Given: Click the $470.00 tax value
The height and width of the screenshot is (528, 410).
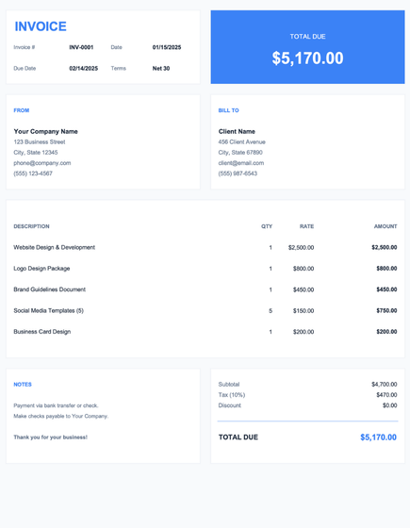Looking at the screenshot, I should (x=386, y=395).
